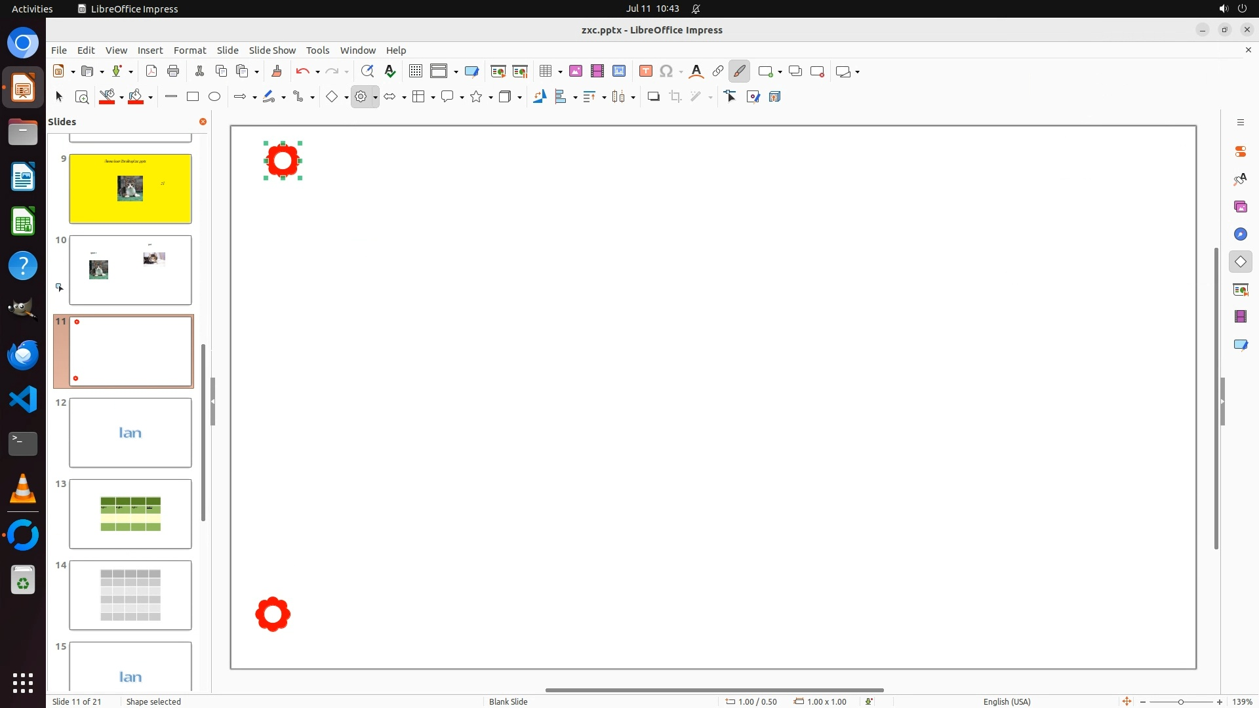Click the Insert Text Box icon

(x=645, y=71)
